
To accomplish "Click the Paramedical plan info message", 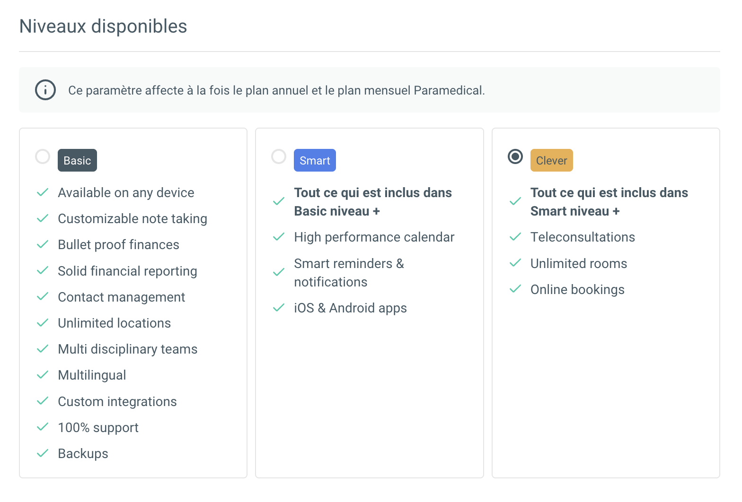I will click(276, 90).
